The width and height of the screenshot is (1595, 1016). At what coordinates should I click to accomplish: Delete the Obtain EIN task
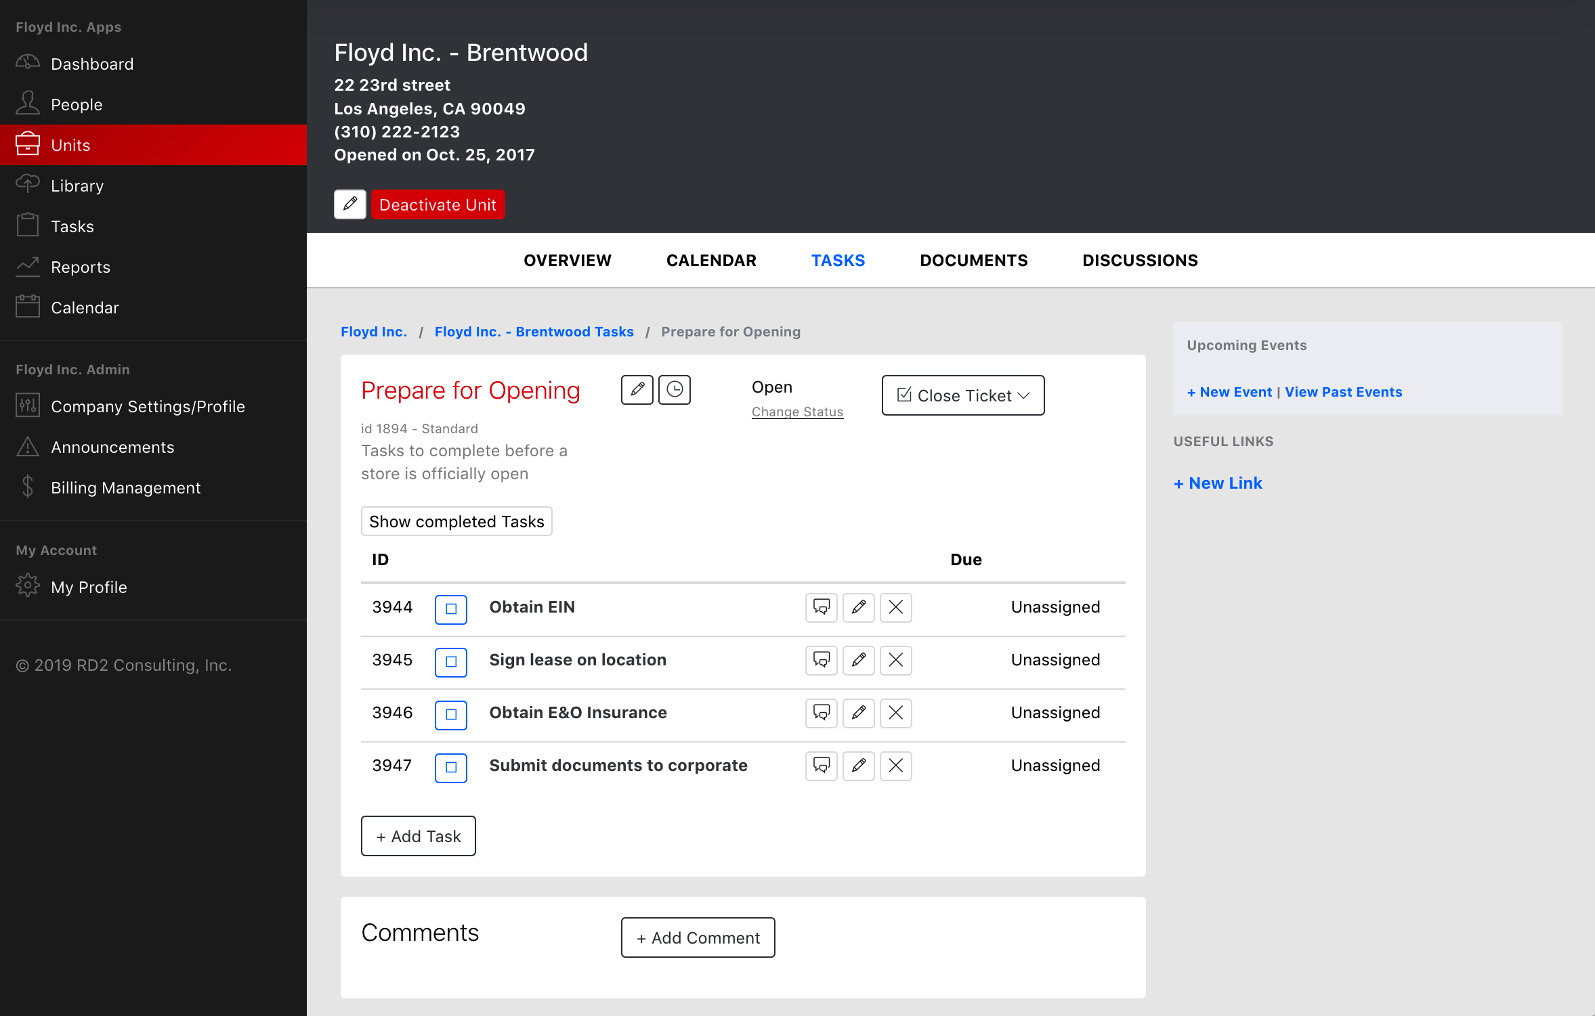(x=896, y=608)
